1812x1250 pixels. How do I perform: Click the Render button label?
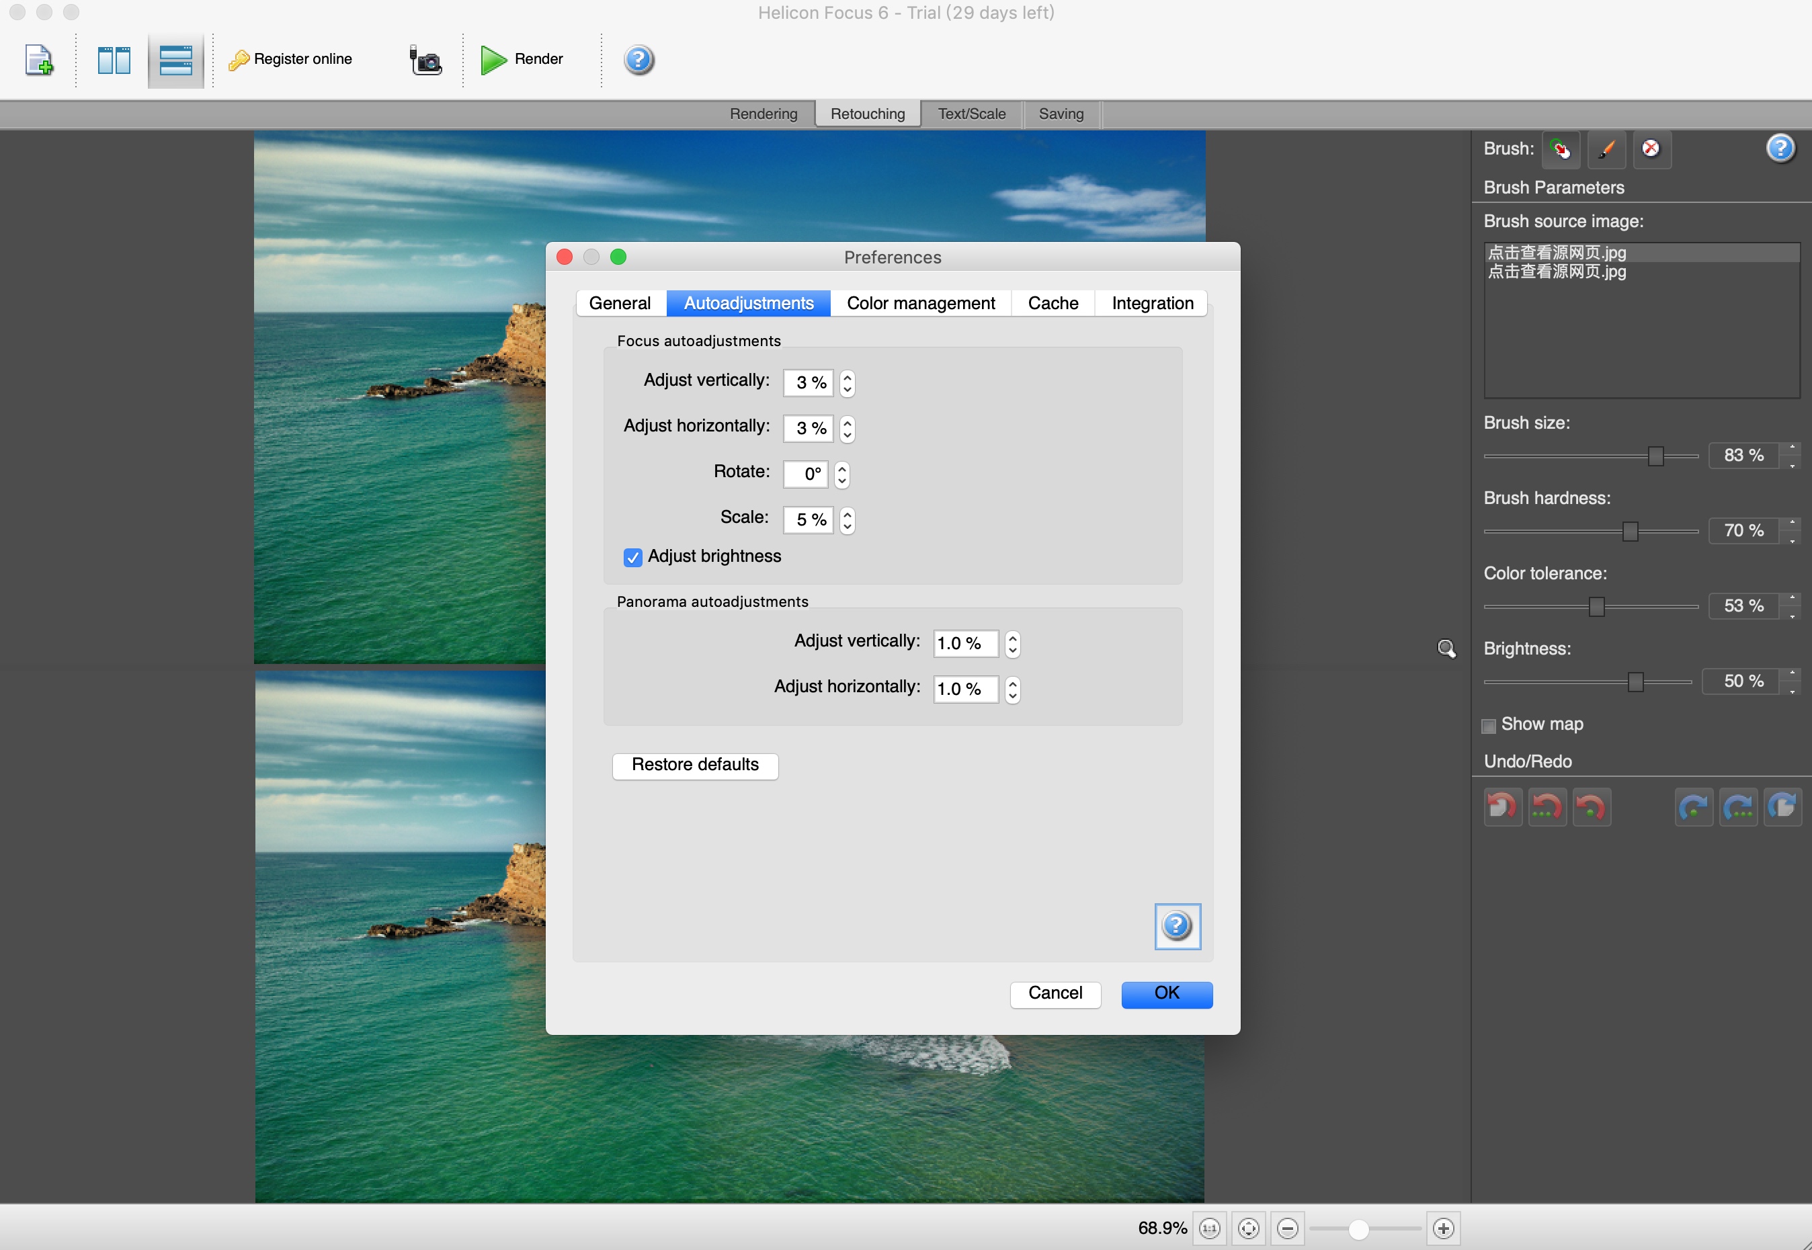[x=539, y=58]
